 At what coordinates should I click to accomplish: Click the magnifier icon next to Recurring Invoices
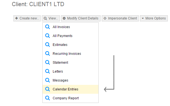click(47, 53)
